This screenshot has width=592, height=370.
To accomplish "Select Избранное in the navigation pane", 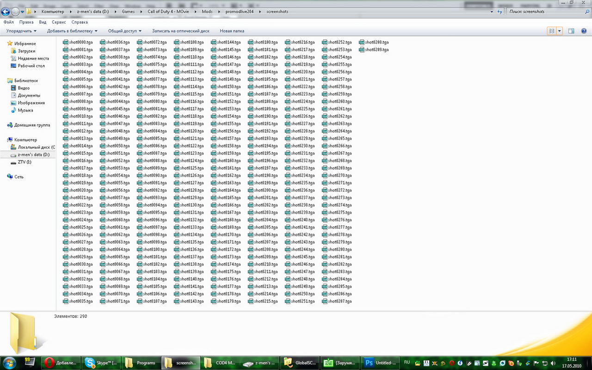I will 25,43.
